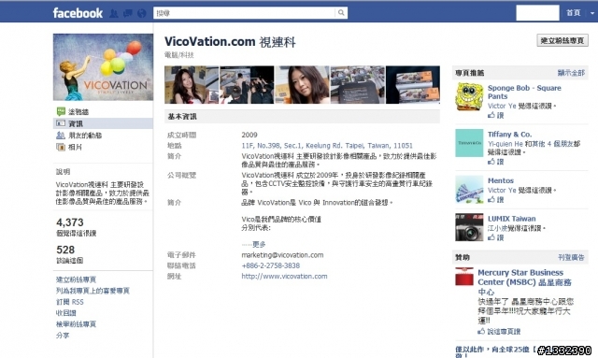Click 檢舉粉絲專頁 report link

tap(76, 324)
